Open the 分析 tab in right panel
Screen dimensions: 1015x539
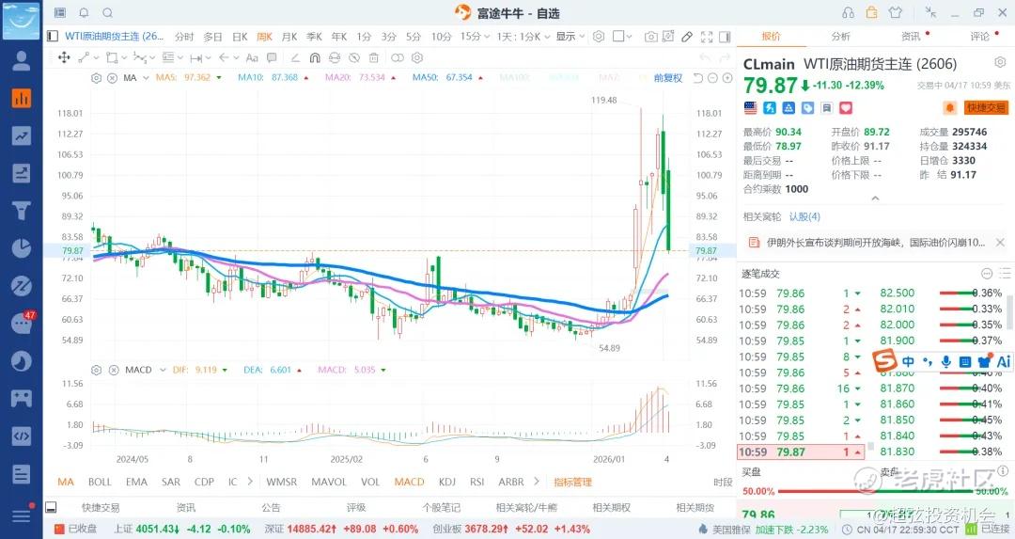pos(841,37)
